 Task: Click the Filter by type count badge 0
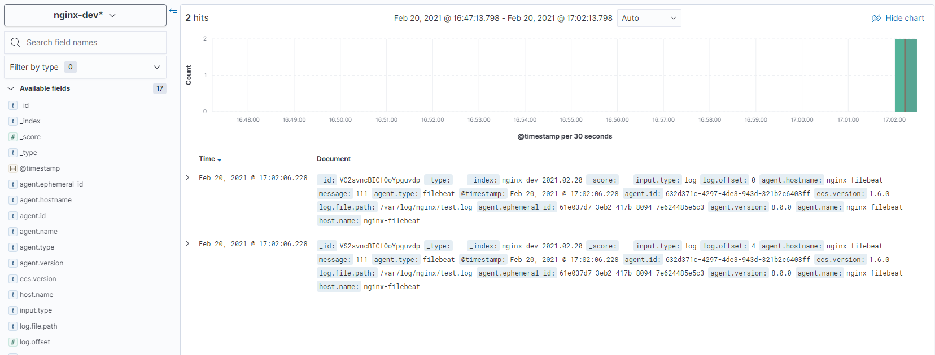(71, 67)
